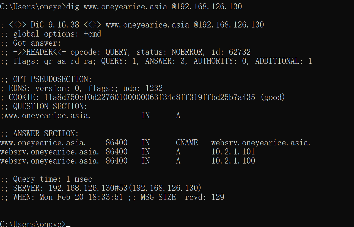Viewport: 354px width, 227px height.
Task: Click the empty prompt beside the blinking cursor
Action: 68,224
